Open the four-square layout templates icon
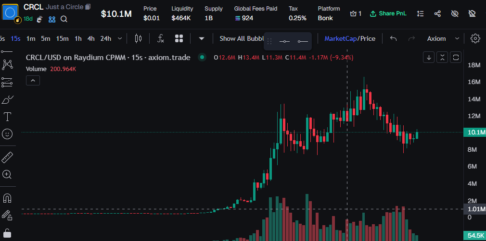 click(x=179, y=38)
